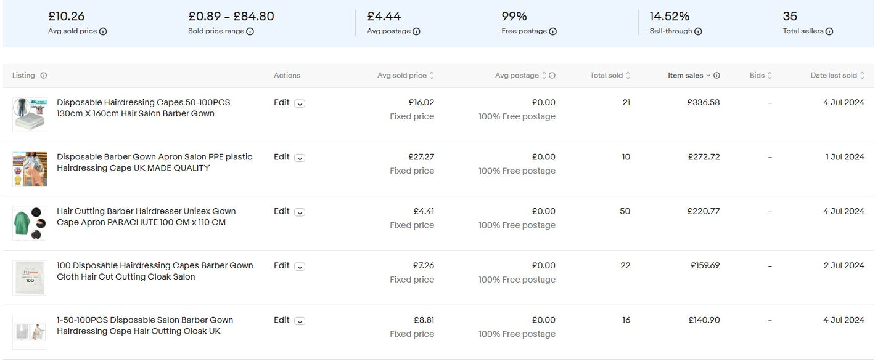Open info icon next to Avg postage stat
The image size is (891, 362).
tap(416, 31)
